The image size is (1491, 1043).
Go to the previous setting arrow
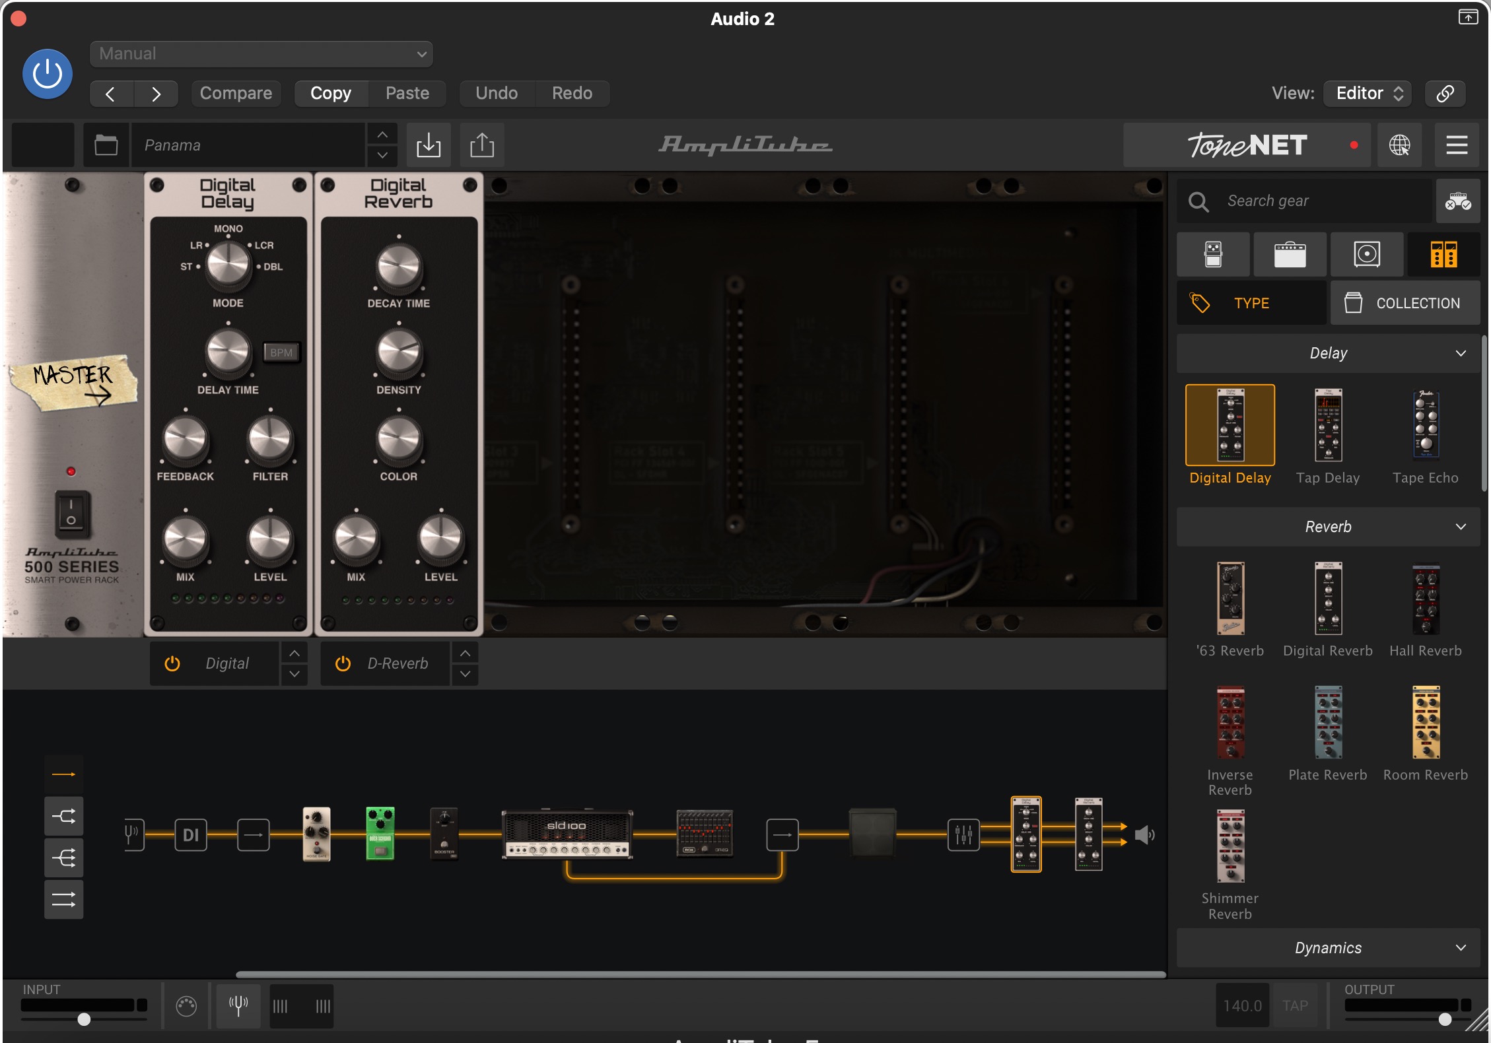(111, 94)
